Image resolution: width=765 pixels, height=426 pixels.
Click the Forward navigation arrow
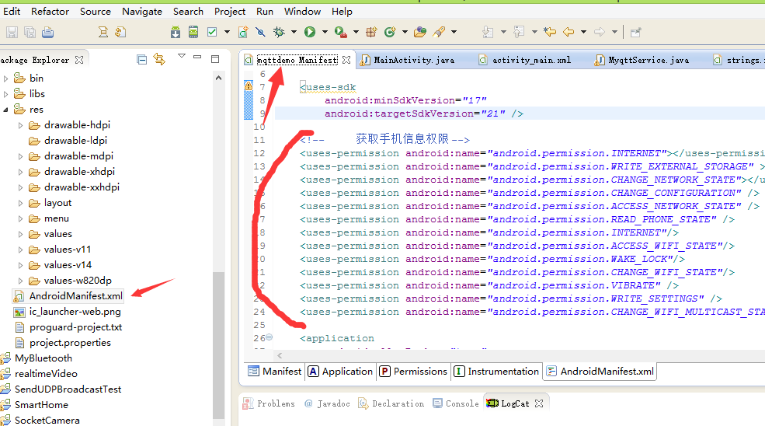[x=600, y=32]
